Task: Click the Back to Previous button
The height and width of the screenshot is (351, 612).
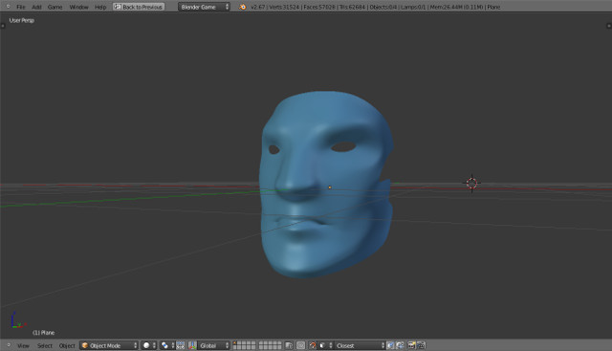Action: tap(139, 7)
